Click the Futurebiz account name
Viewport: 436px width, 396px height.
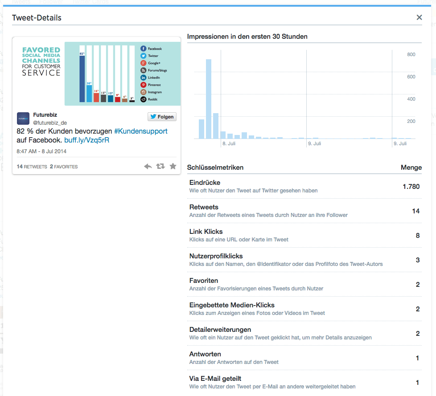point(45,115)
